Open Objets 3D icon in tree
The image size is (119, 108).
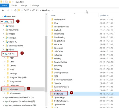7,42
